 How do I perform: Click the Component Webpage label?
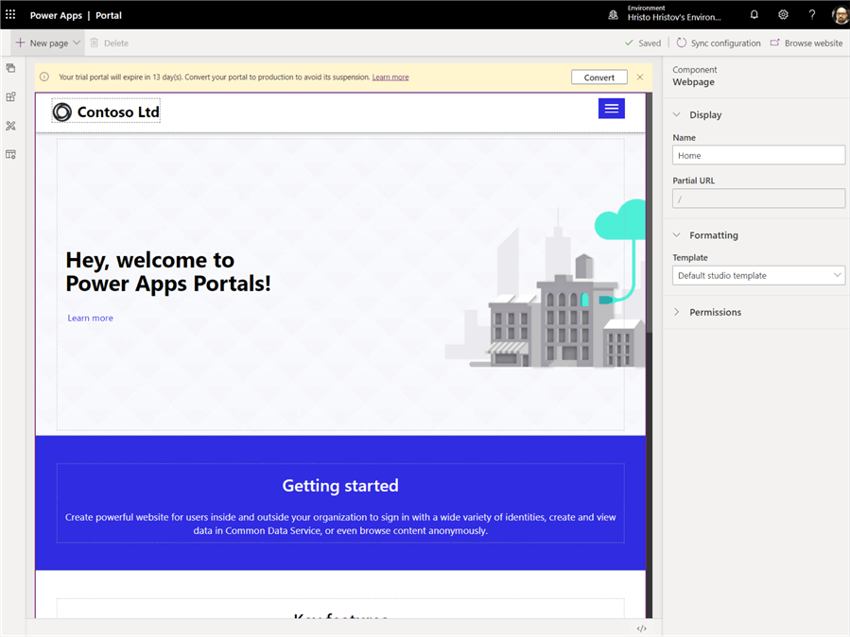694,76
